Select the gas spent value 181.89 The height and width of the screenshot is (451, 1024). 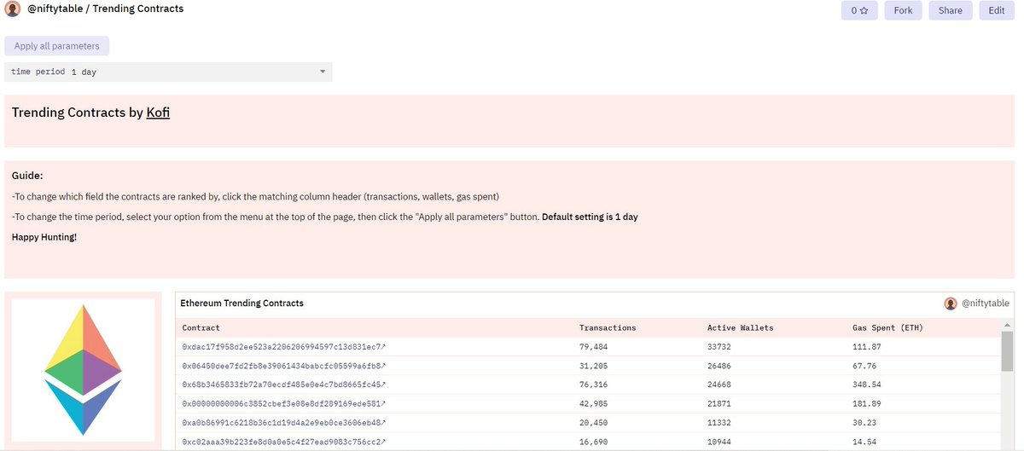tap(866, 403)
